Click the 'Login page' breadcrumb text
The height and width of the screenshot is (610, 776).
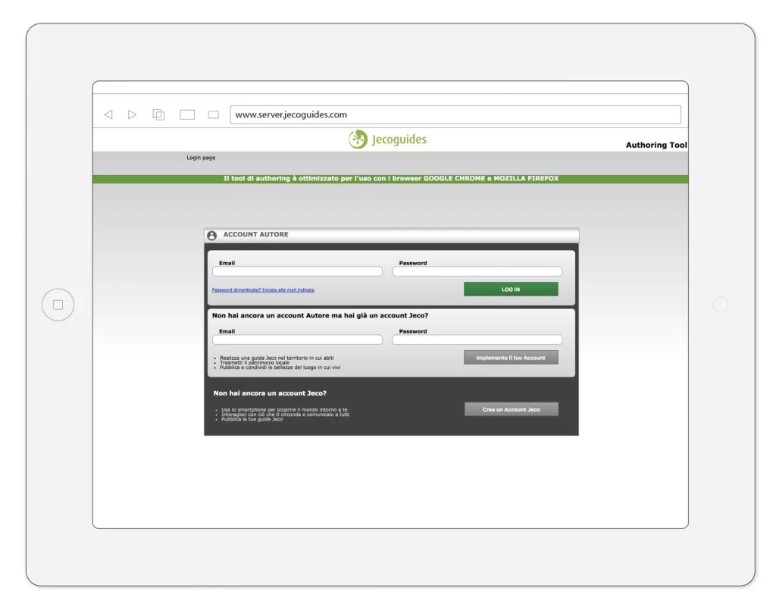[201, 158]
